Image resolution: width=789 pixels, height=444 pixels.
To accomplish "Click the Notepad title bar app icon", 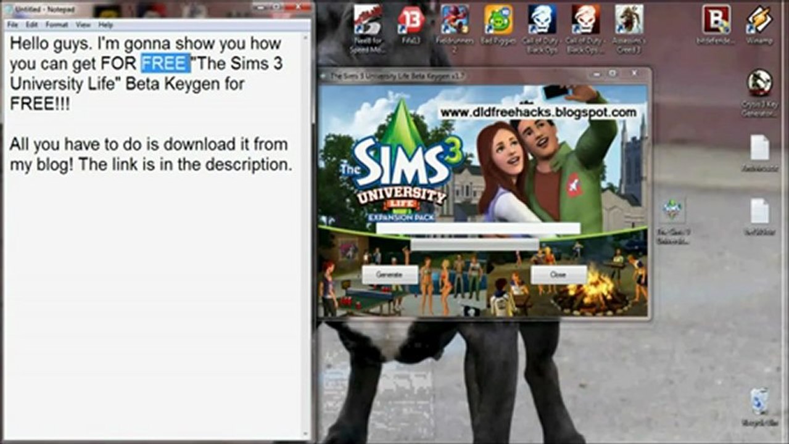I will pyautogui.click(x=9, y=10).
